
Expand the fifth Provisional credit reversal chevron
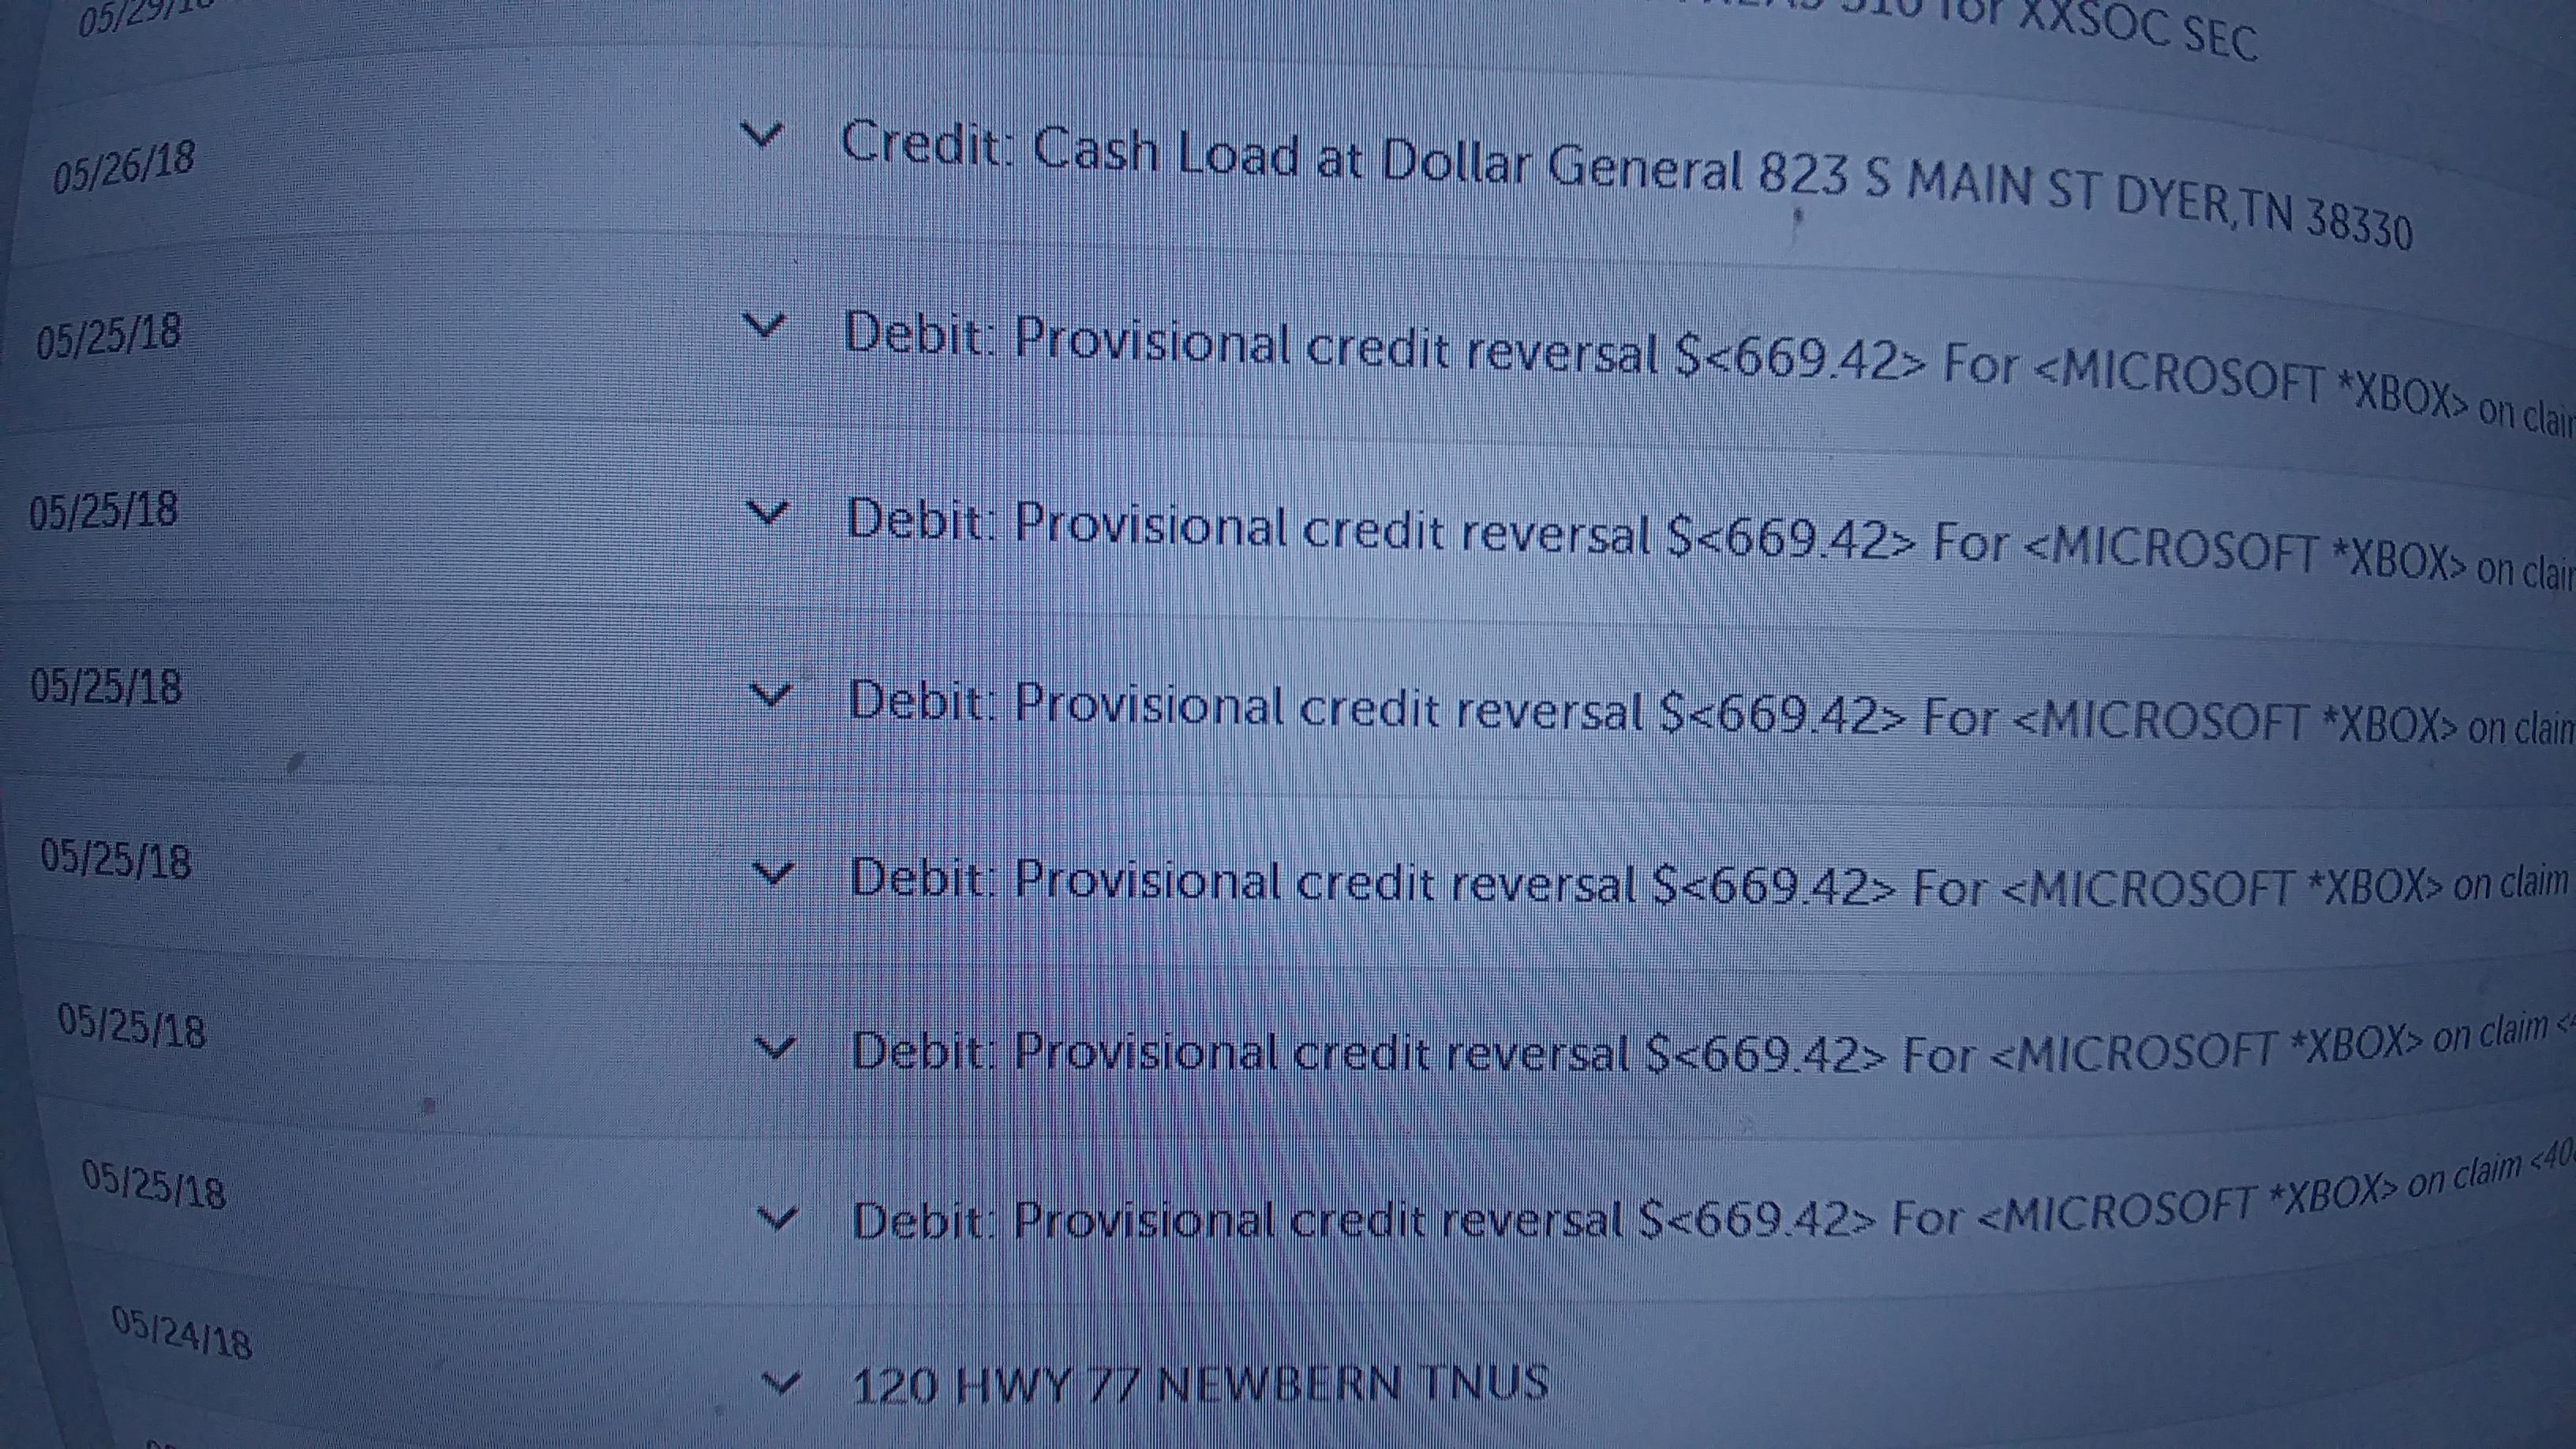pyautogui.click(x=774, y=1047)
